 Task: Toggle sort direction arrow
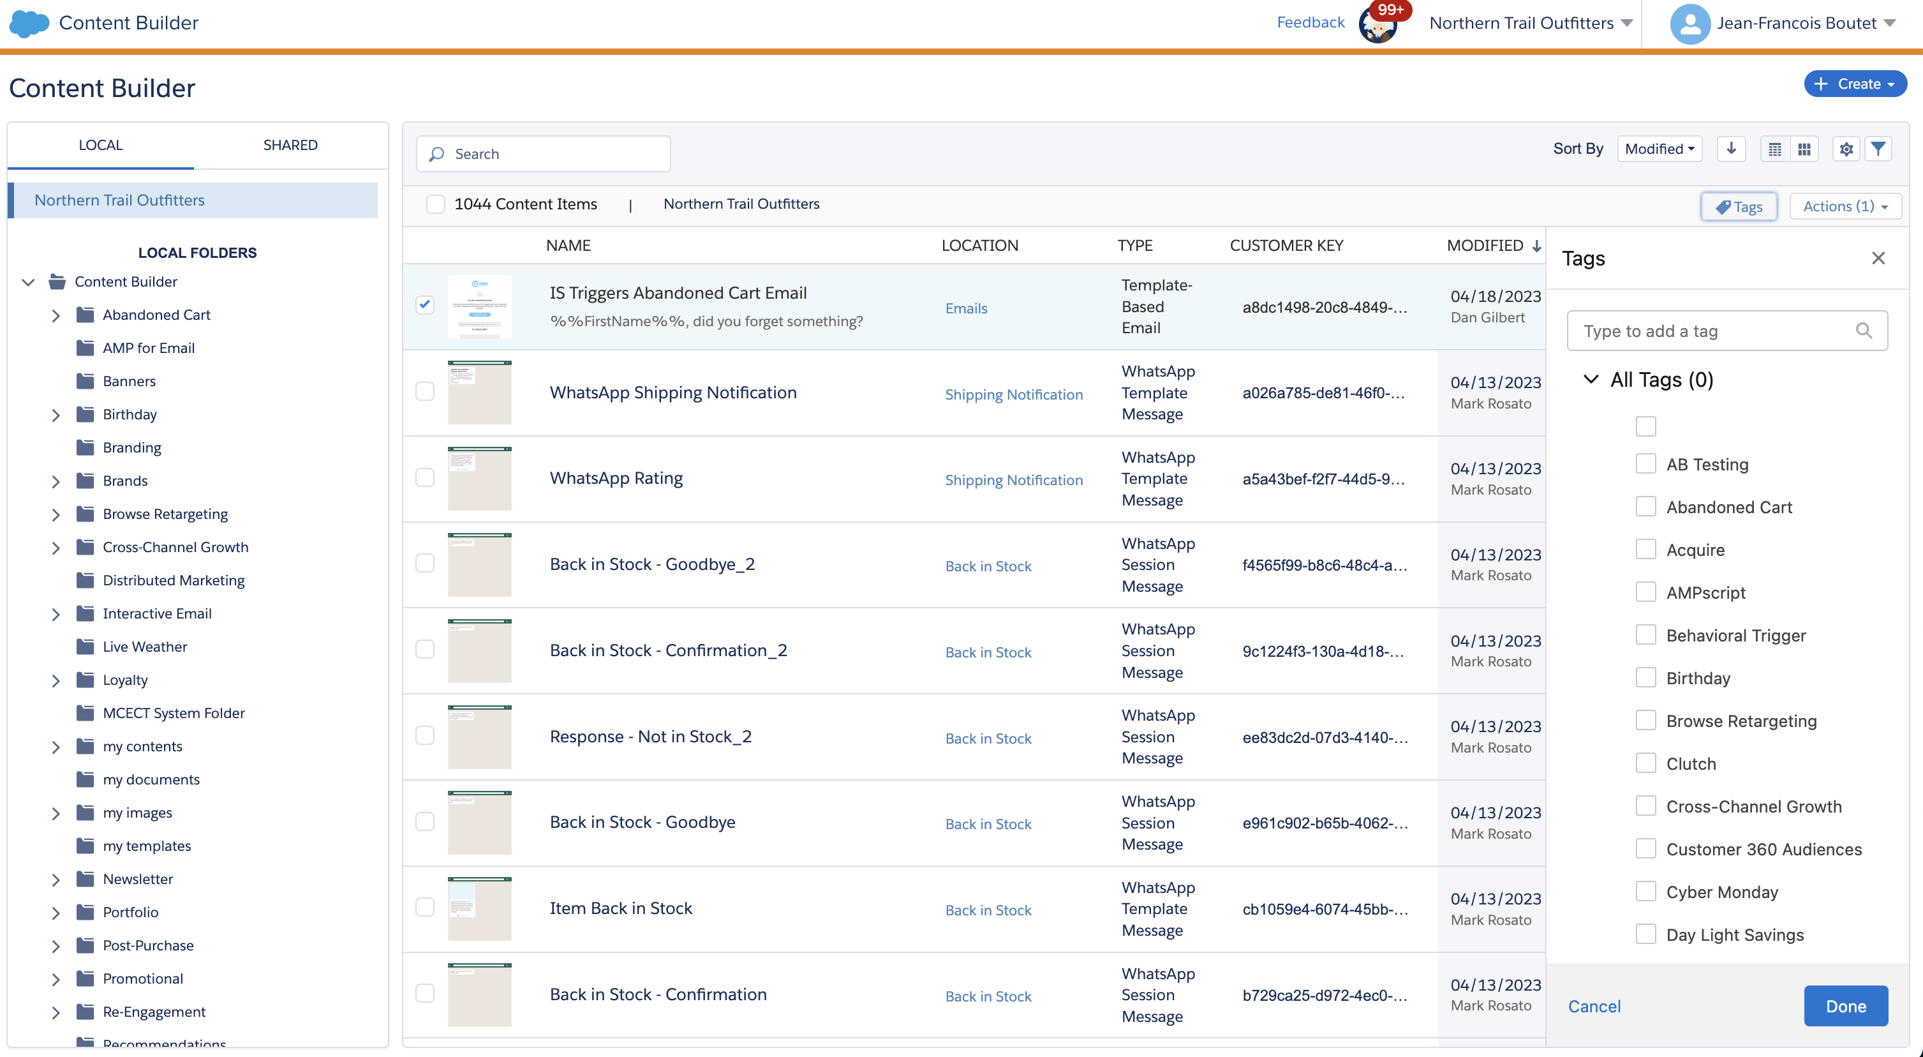(1731, 148)
